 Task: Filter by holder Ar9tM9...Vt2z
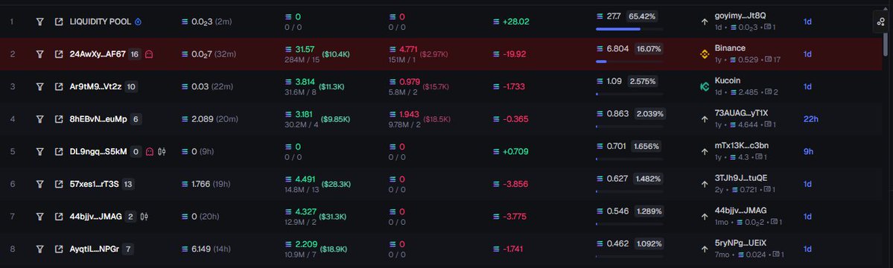tap(40, 86)
